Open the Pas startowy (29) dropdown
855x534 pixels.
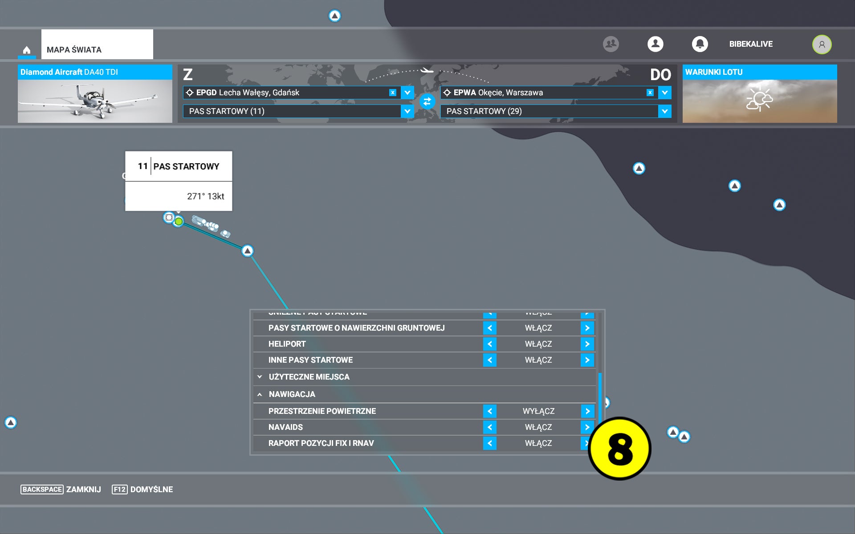(664, 111)
